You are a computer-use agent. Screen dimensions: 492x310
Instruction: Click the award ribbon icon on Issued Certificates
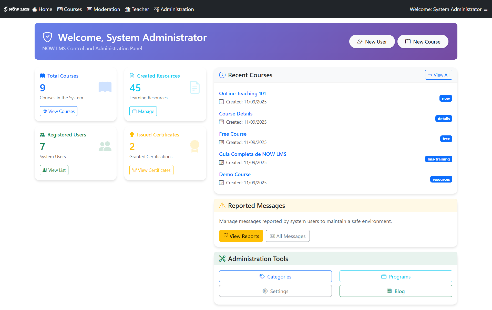click(x=195, y=146)
